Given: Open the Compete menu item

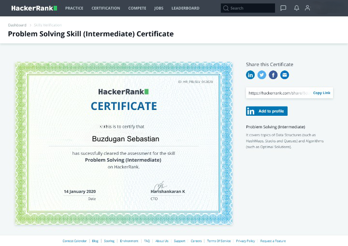Looking at the screenshot, I should [137, 8].
